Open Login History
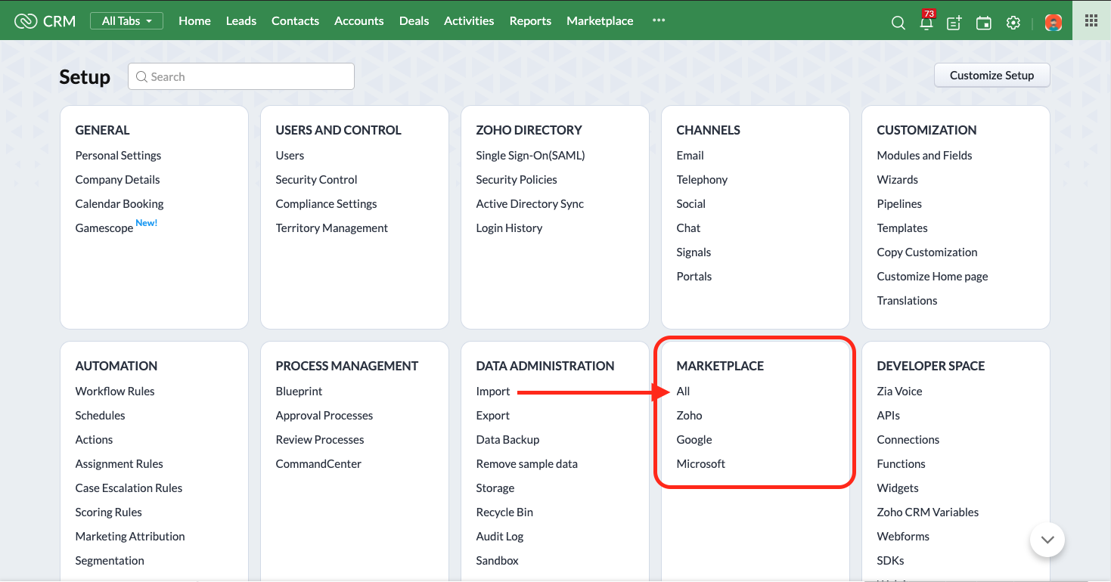The height and width of the screenshot is (582, 1111). click(x=509, y=228)
